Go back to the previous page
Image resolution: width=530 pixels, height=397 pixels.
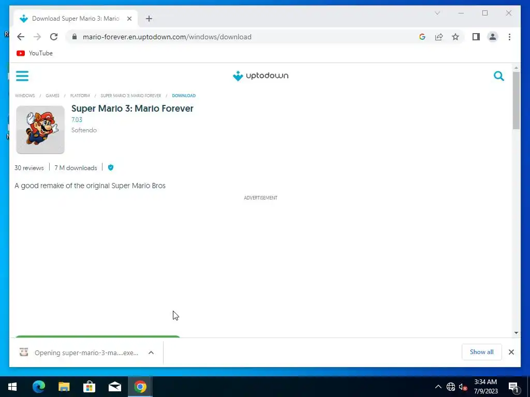[x=21, y=37]
